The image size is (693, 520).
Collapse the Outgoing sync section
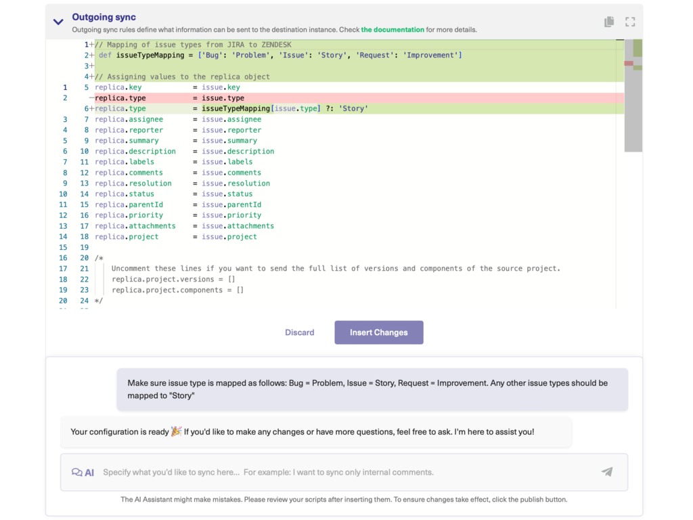58,22
